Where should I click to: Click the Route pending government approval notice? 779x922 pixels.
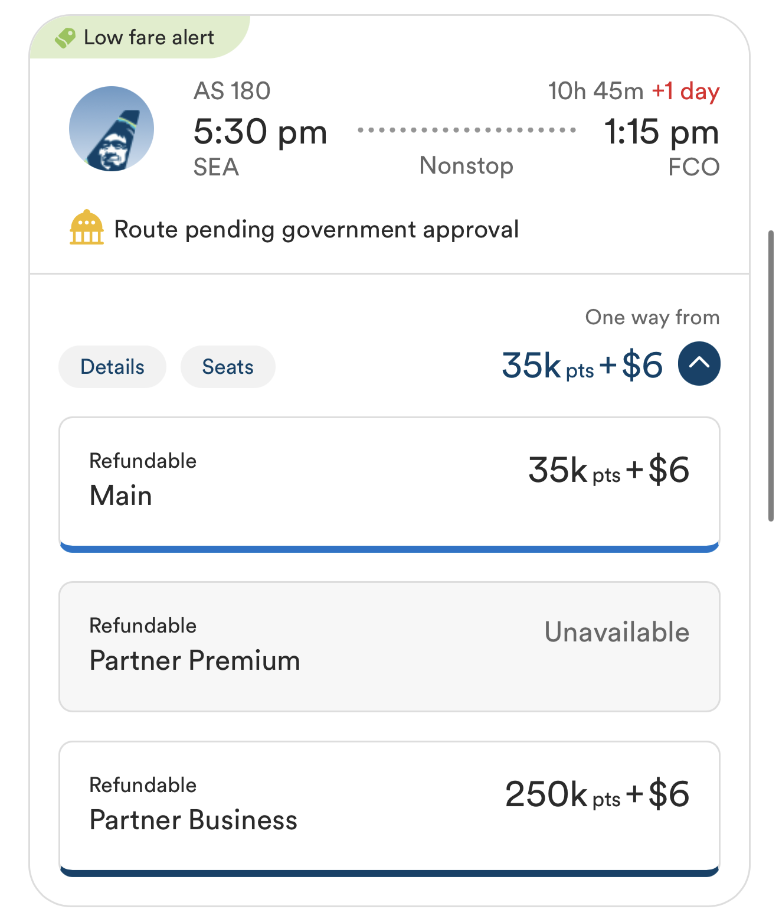(x=316, y=229)
